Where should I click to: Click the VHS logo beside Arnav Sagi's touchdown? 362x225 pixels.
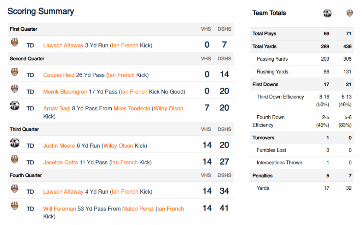[x=14, y=105]
